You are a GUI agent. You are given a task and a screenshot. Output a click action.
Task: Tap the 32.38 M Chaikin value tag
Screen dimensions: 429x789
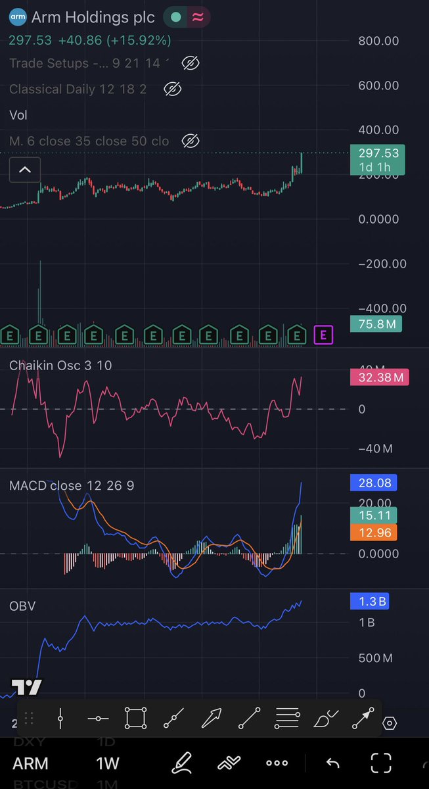point(379,377)
